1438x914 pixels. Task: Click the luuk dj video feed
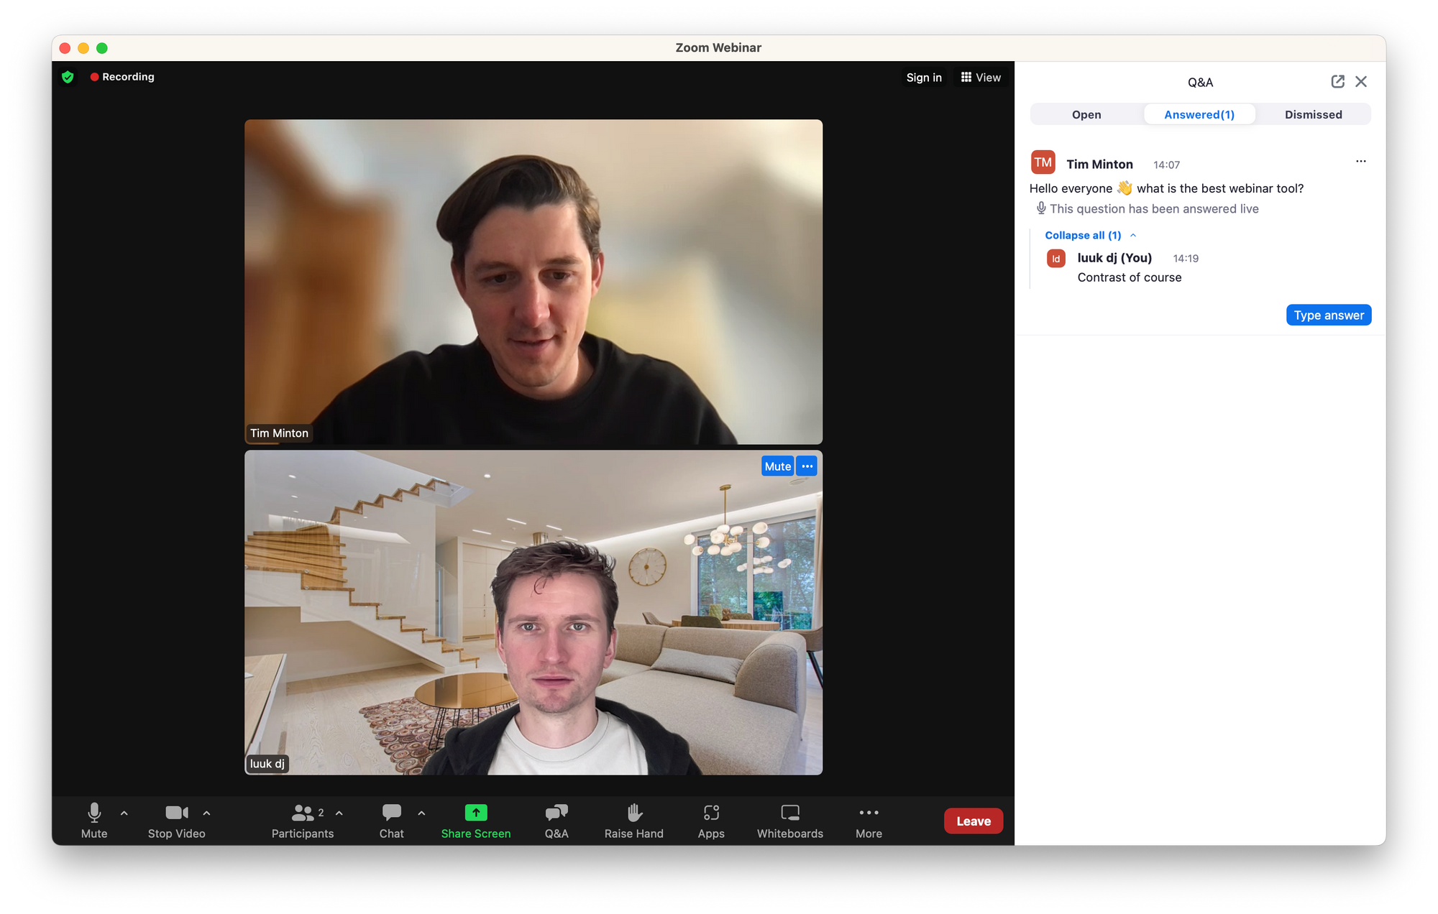pos(533,612)
